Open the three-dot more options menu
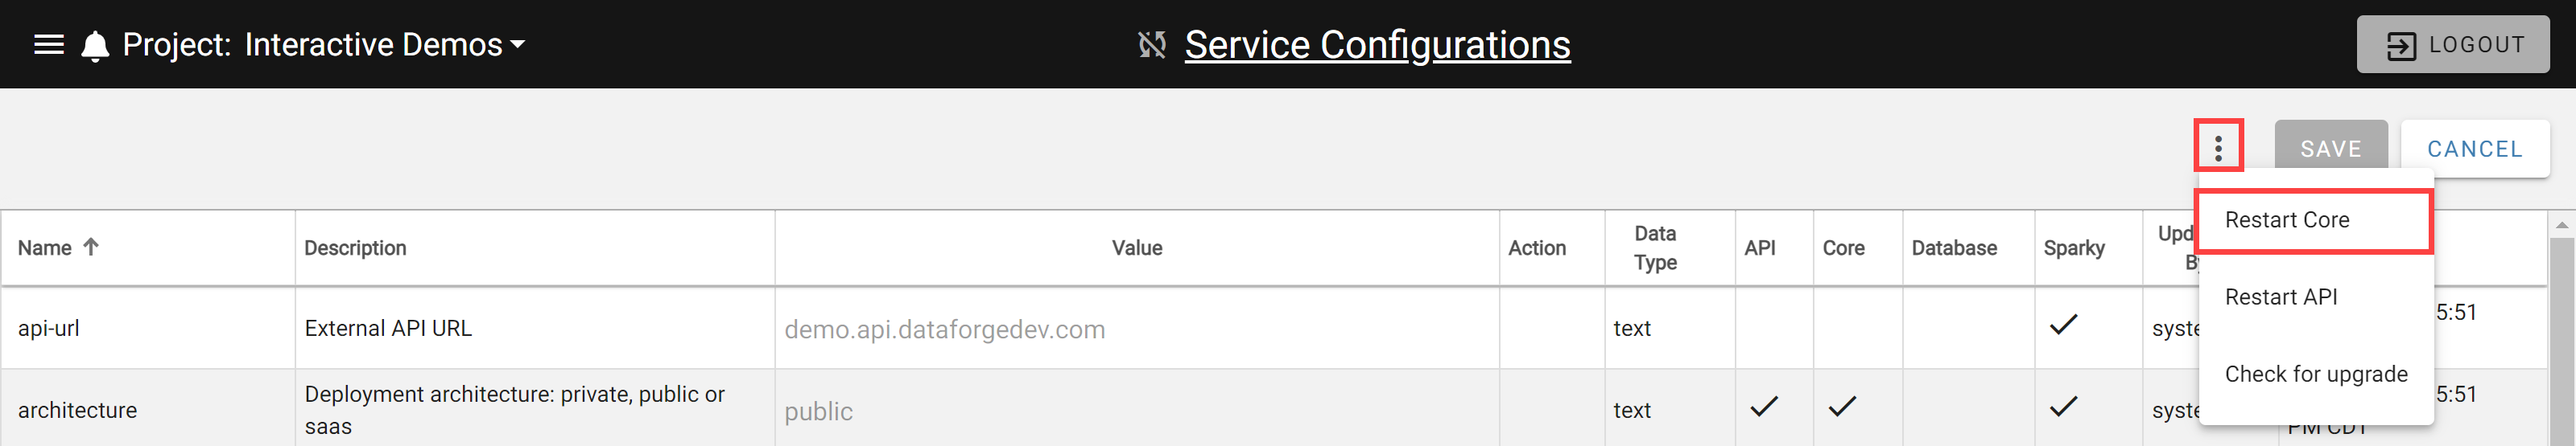Viewport: 2576px width, 446px height. click(x=2218, y=149)
